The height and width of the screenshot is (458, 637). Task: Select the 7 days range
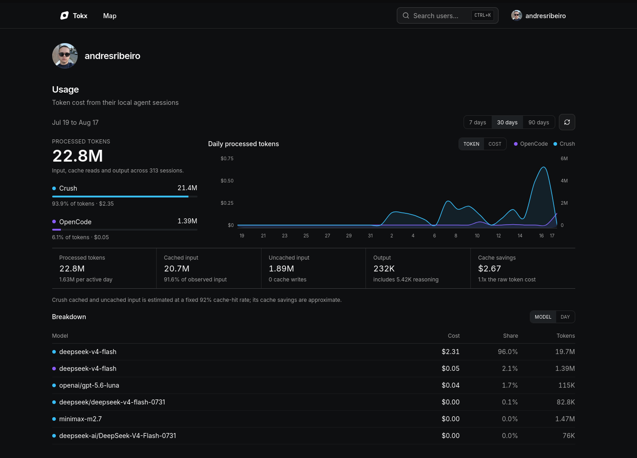(478, 122)
